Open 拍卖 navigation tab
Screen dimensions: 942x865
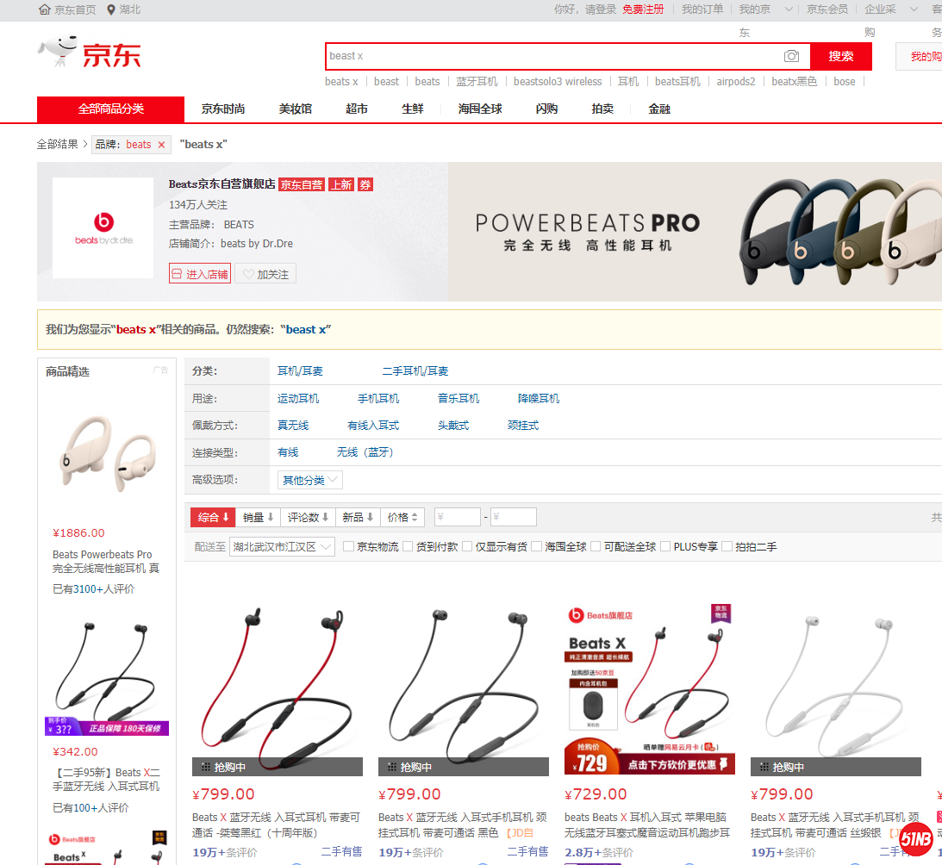[x=602, y=109]
